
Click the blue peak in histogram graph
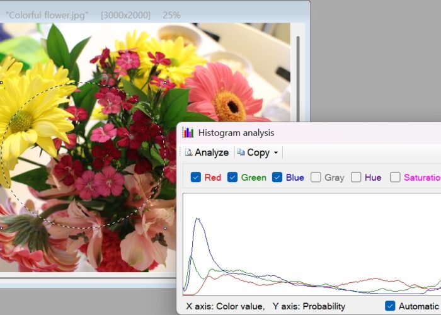point(198,219)
